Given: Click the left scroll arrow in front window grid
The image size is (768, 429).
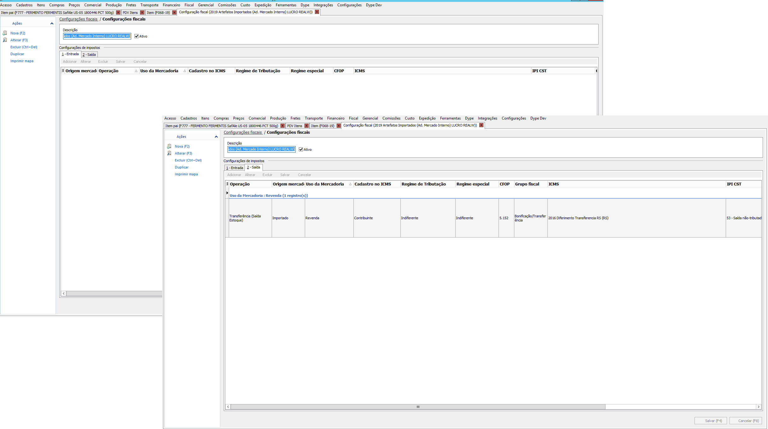Looking at the screenshot, I should coord(228,407).
